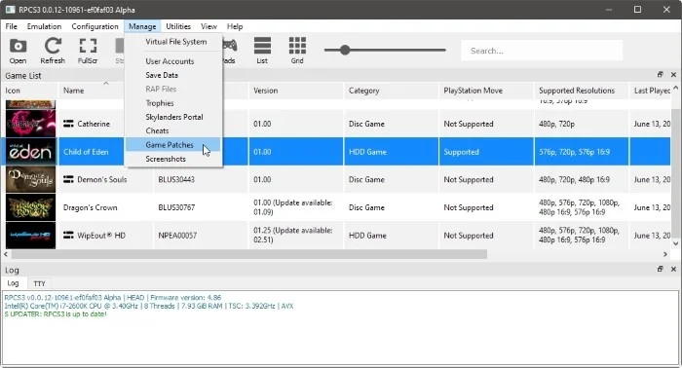Select the WipEout HD game icon
This screenshot has width=682, height=368.
(30, 235)
